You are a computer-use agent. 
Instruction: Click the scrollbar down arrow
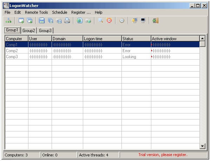[x=202, y=146]
